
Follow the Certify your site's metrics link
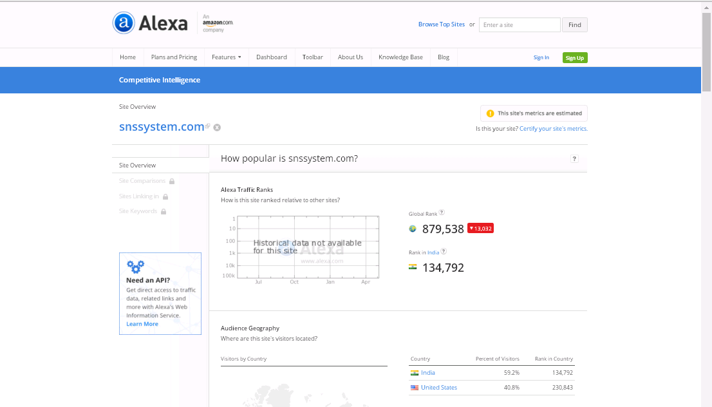pyautogui.click(x=553, y=129)
